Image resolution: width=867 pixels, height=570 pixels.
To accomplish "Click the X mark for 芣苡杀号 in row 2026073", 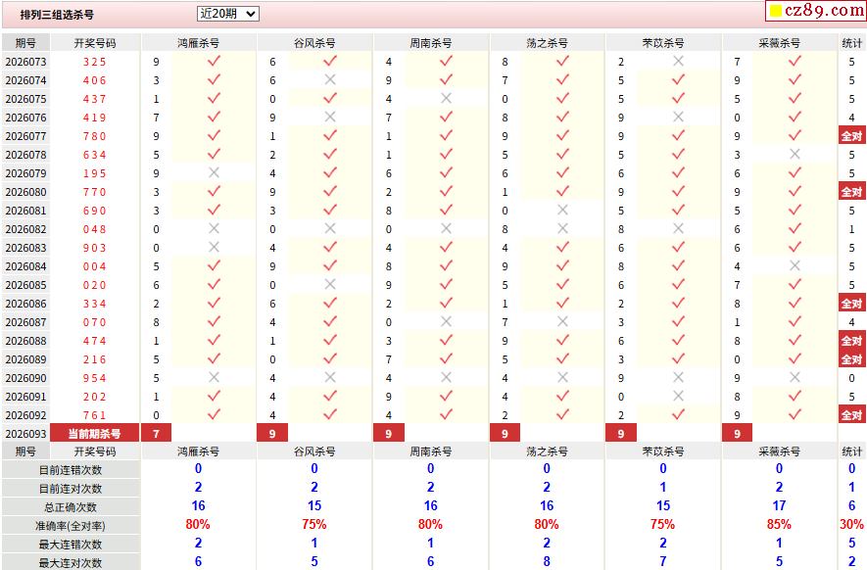I will (678, 61).
